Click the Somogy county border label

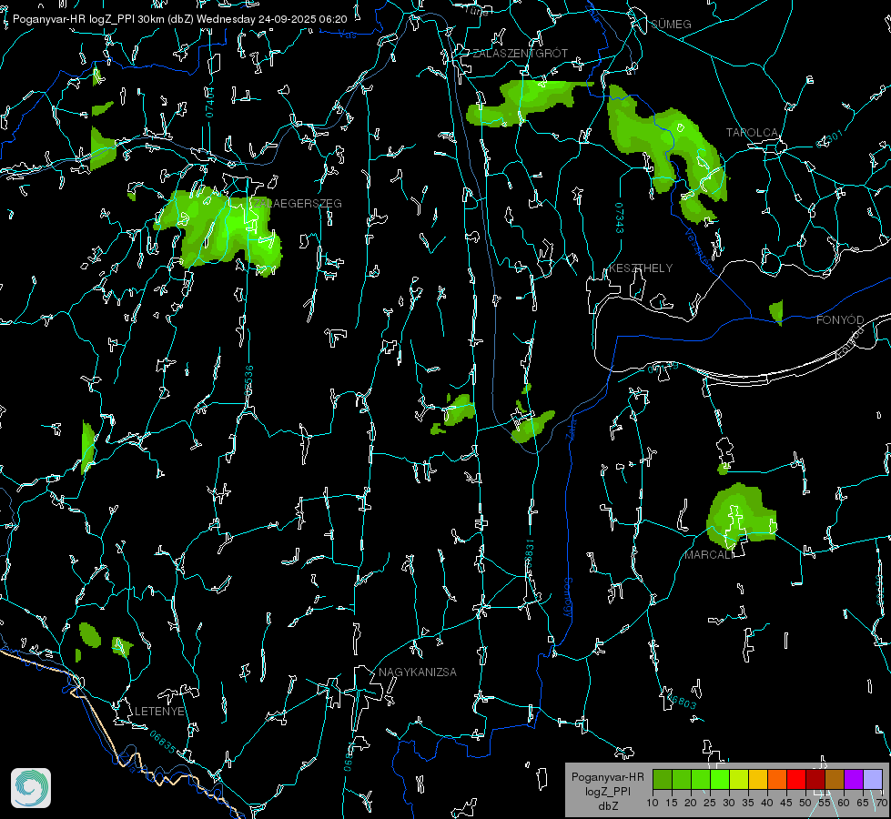568,598
